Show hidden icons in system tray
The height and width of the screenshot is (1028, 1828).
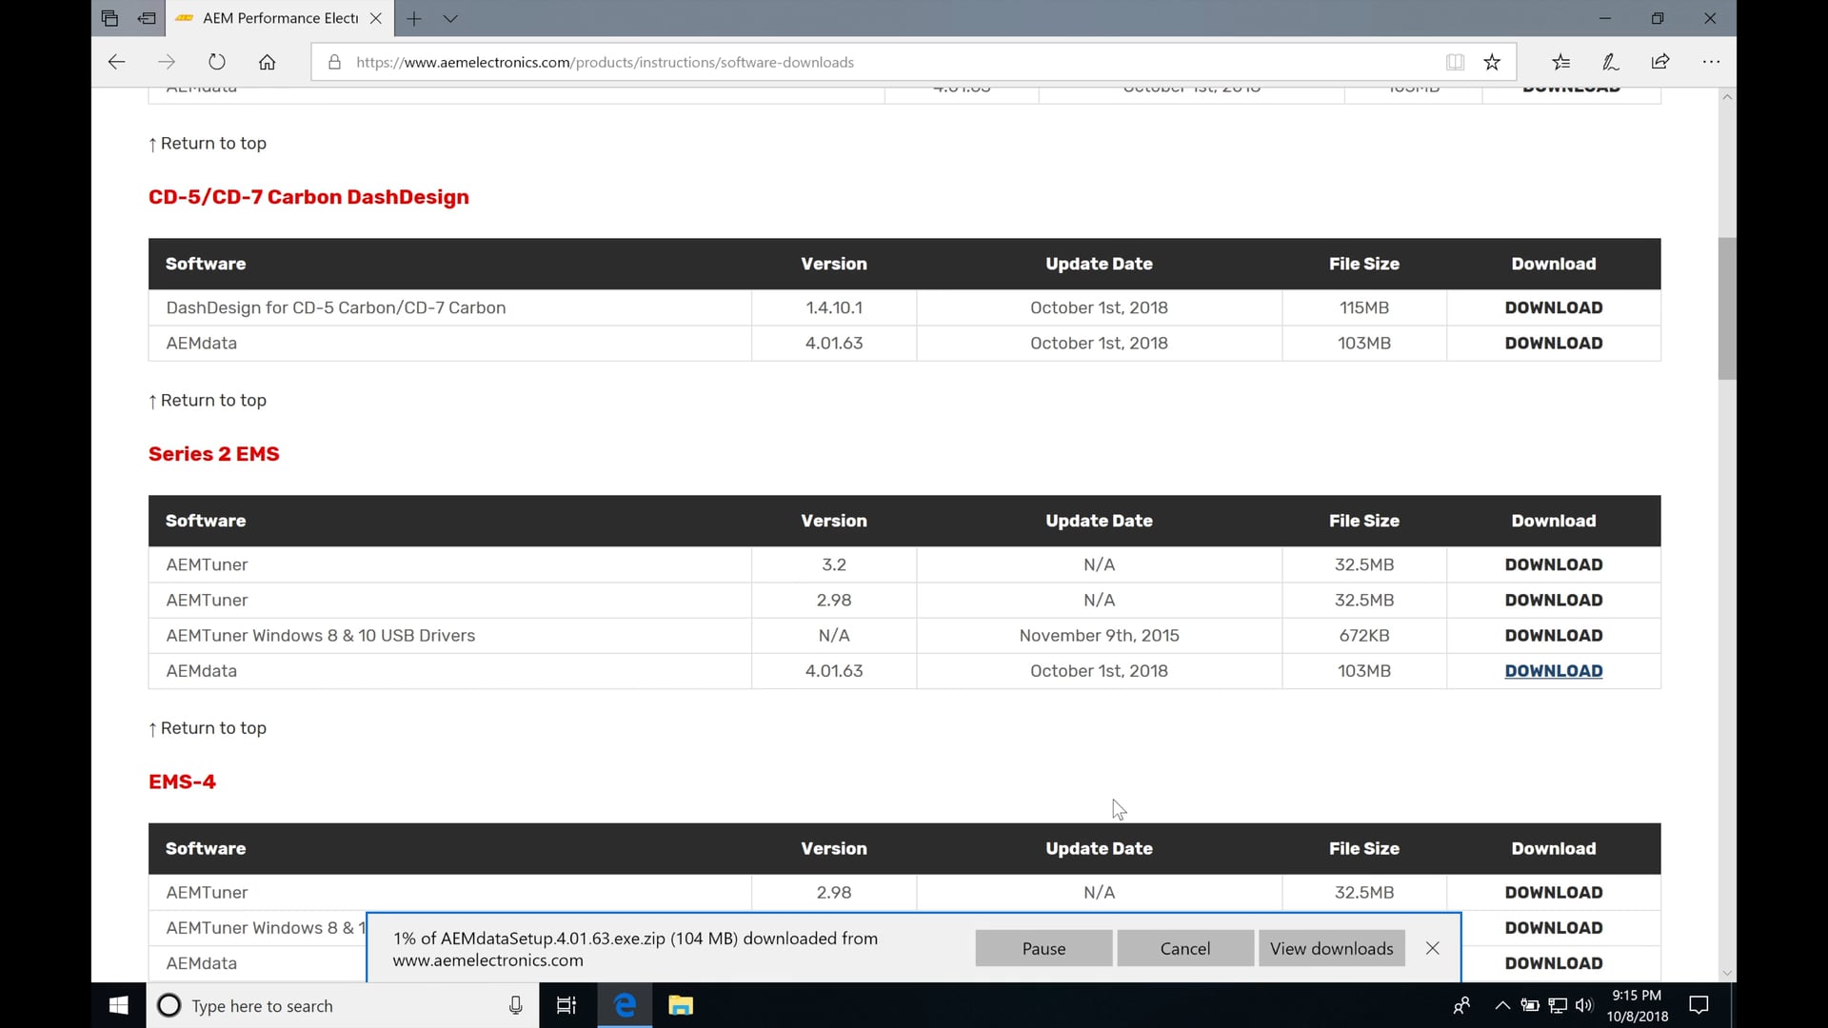tap(1501, 1005)
